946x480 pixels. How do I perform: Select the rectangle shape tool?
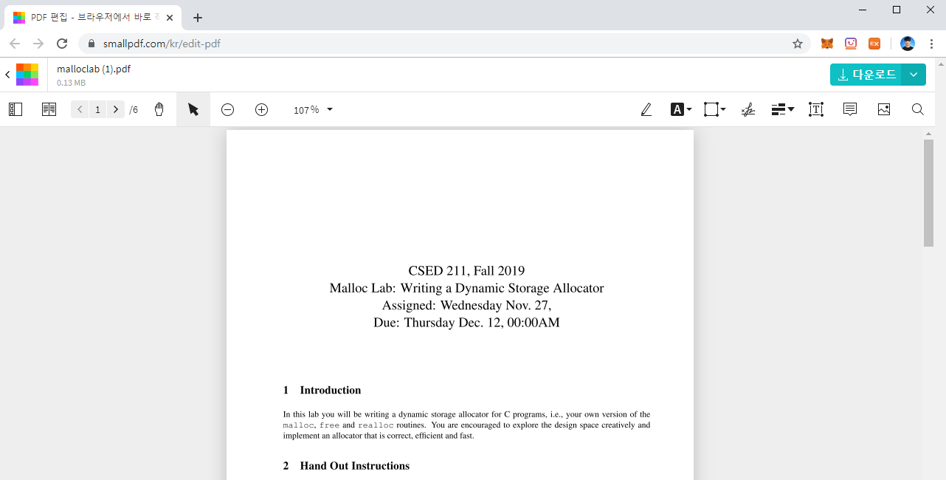pyautogui.click(x=711, y=109)
